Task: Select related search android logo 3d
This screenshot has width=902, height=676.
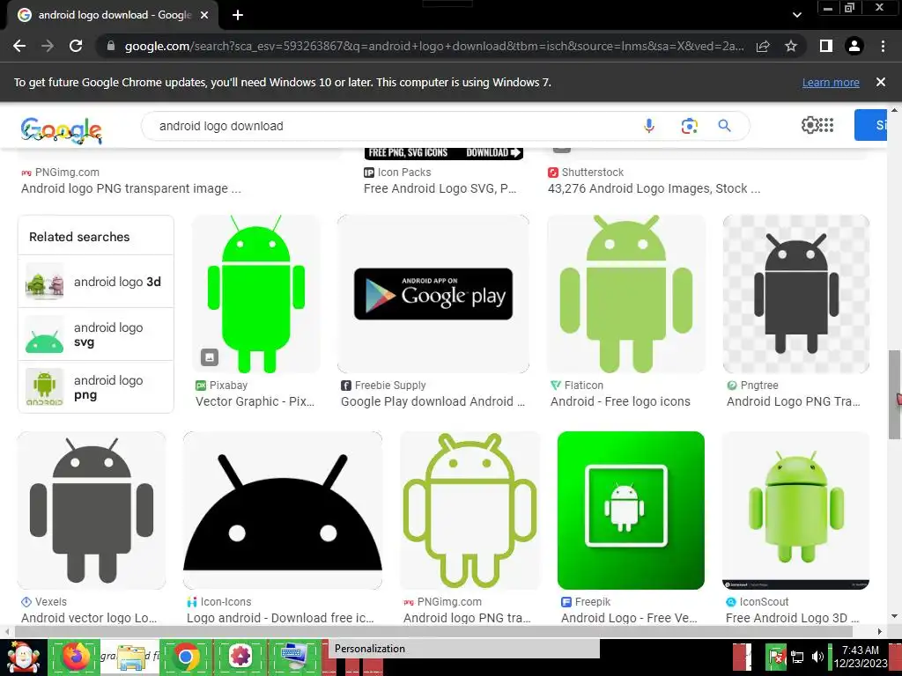Action: click(x=96, y=282)
